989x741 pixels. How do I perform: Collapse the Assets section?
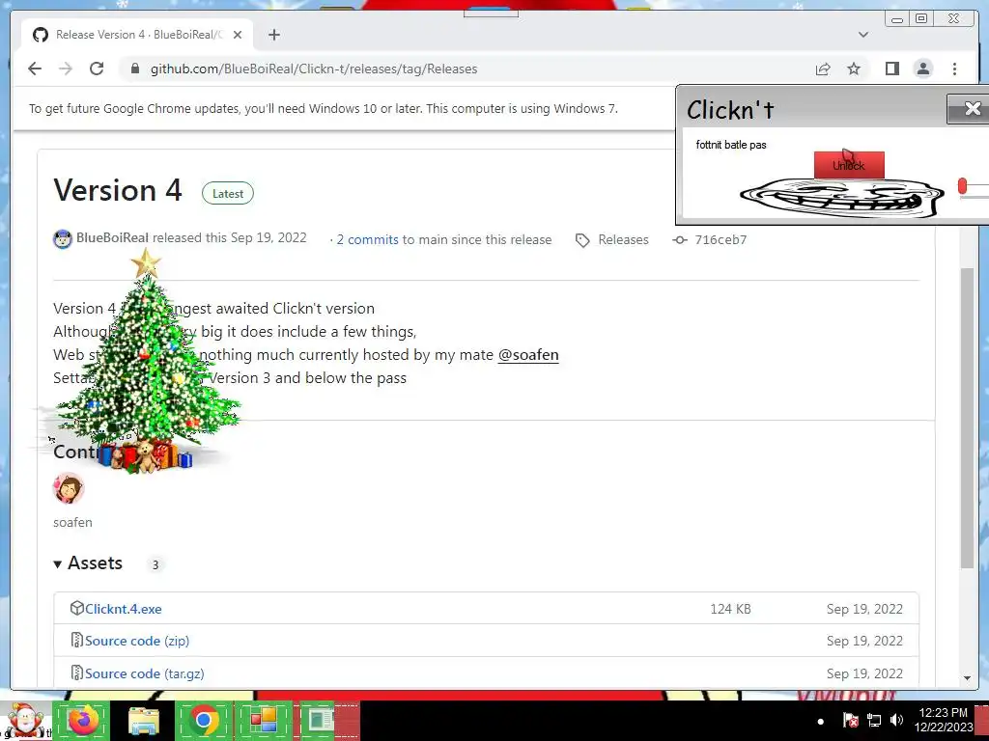click(x=88, y=563)
